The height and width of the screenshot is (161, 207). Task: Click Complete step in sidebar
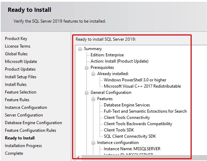14,153
